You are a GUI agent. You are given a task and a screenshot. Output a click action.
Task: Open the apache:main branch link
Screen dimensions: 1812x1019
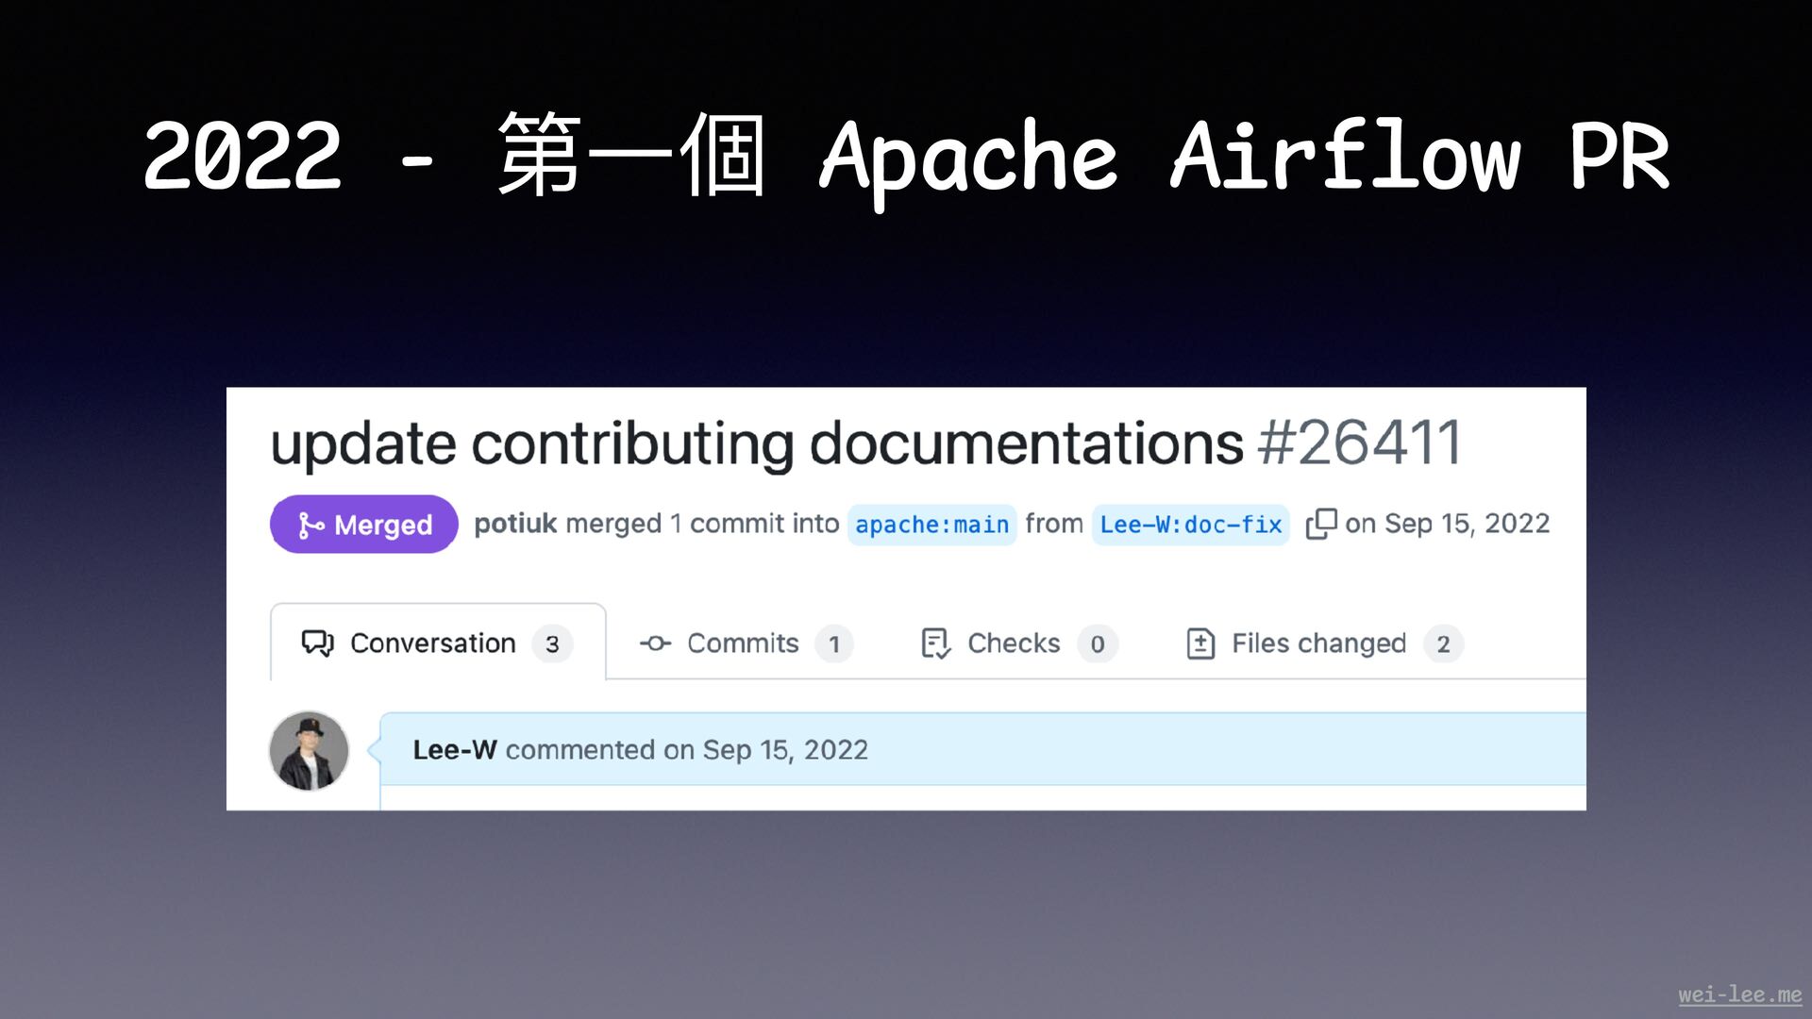[x=931, y=525]
